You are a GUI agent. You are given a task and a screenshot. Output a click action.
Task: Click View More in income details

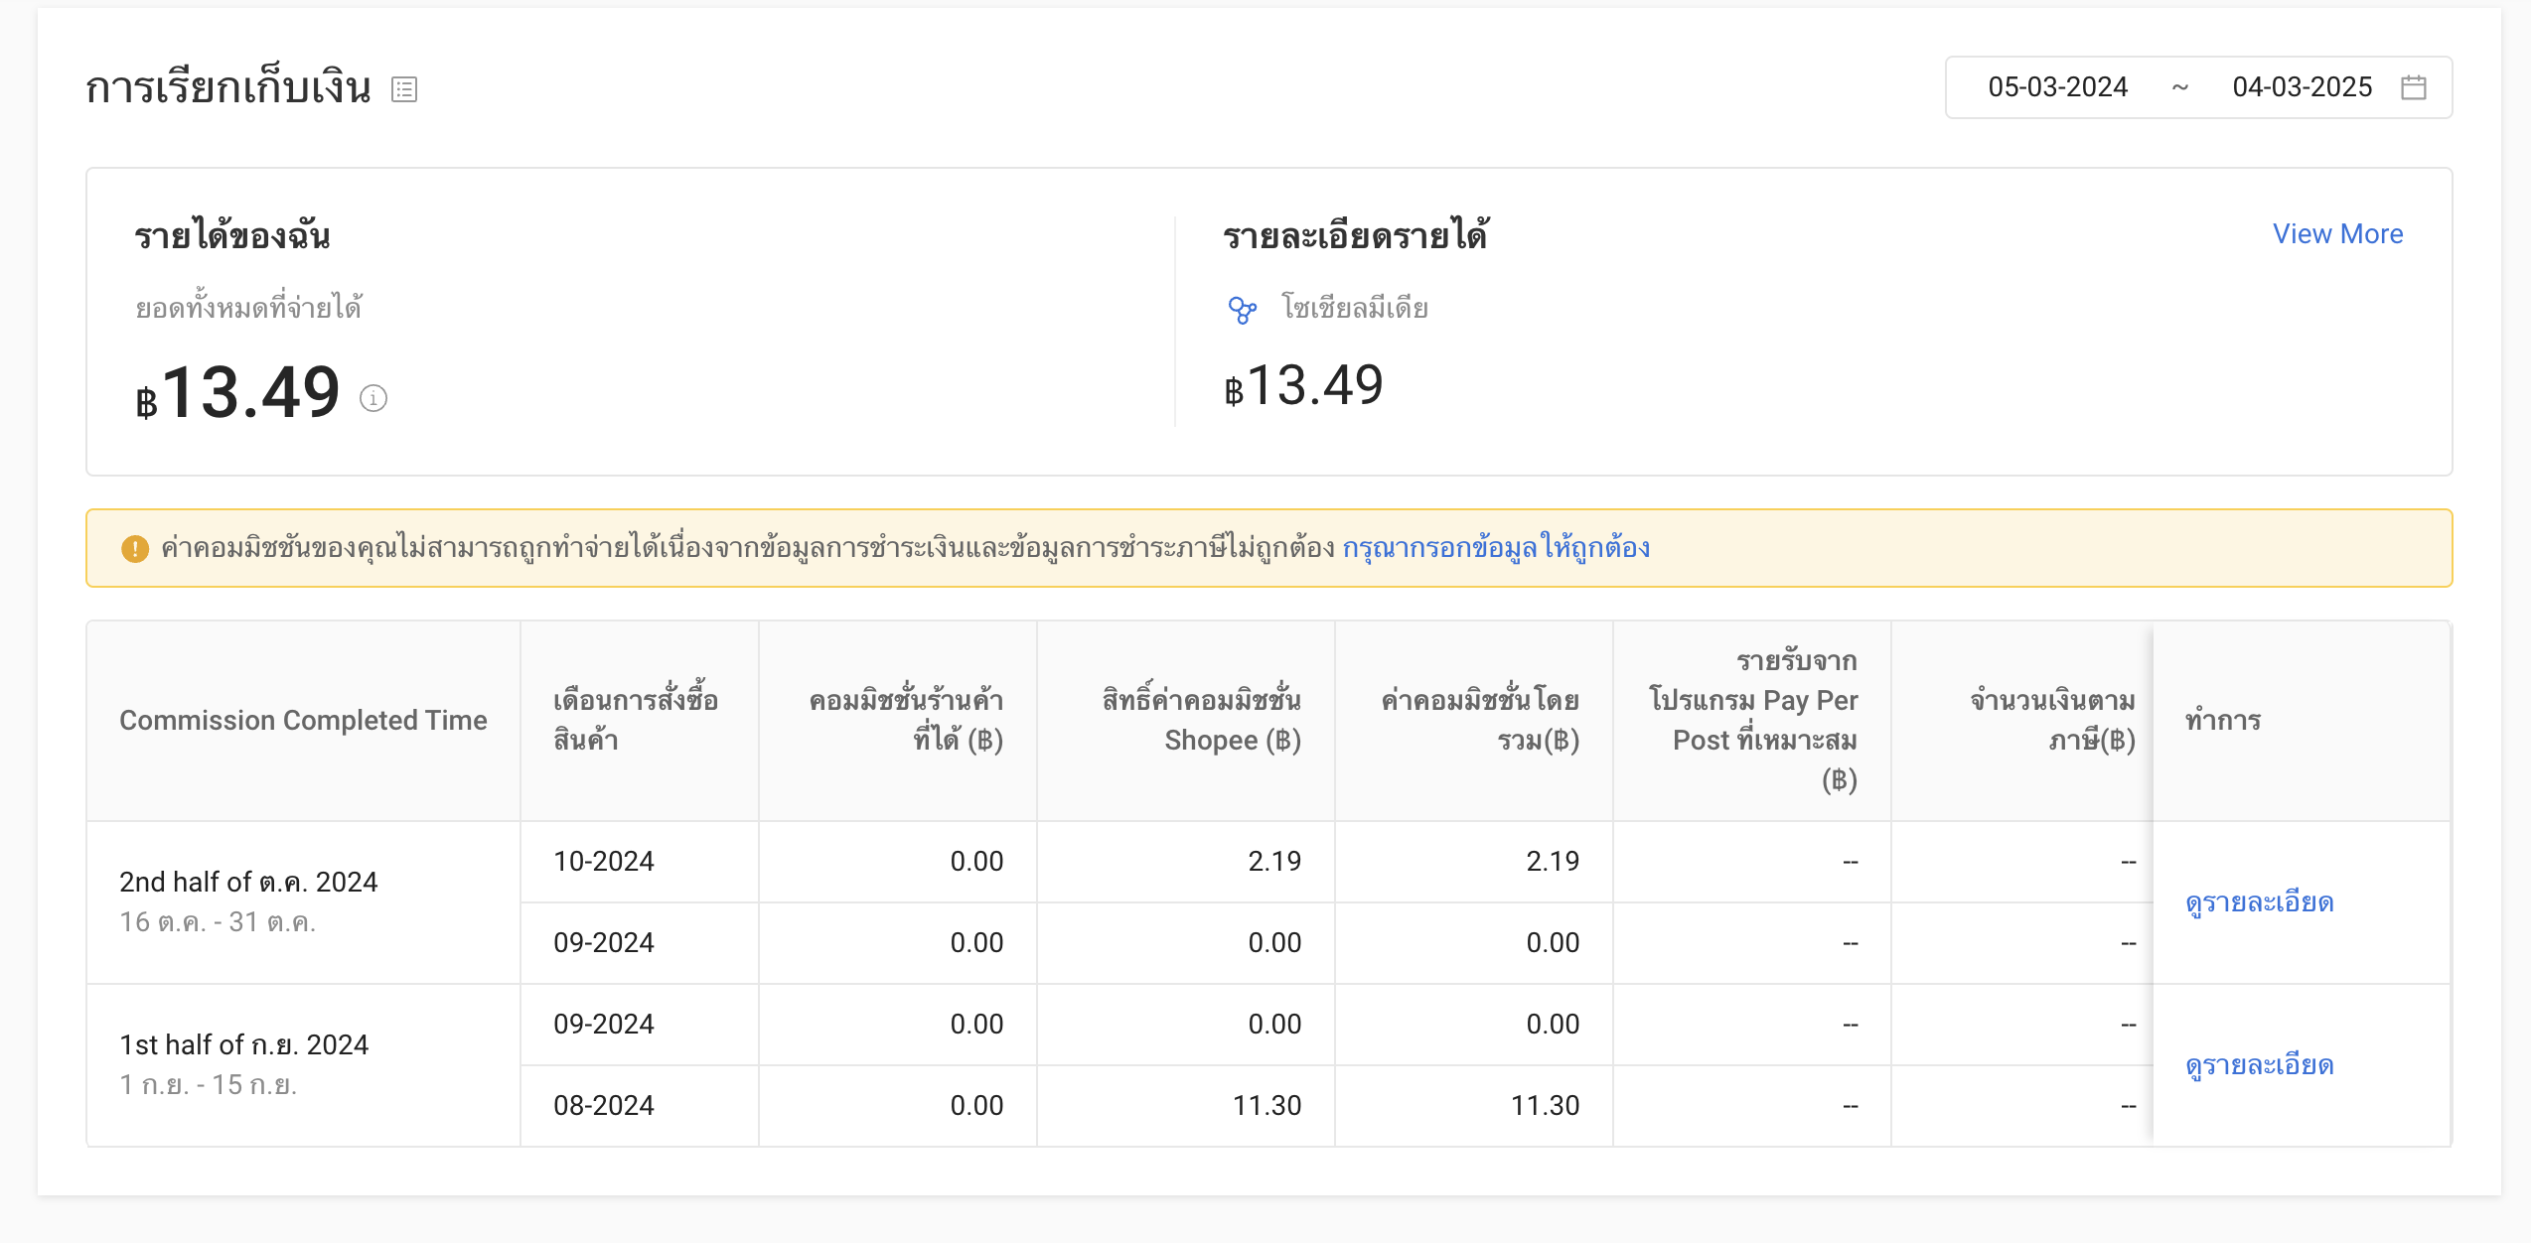click(2337, 234)
